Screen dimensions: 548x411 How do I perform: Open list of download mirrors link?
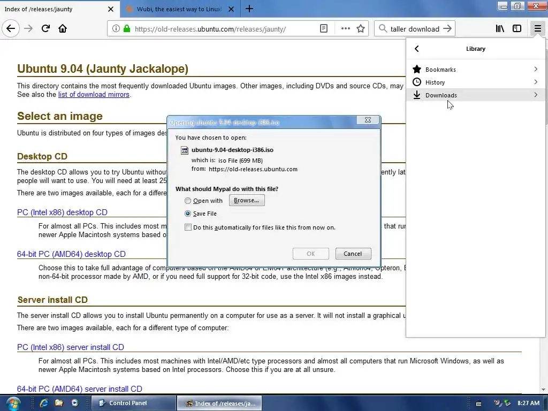pos(94,94)
